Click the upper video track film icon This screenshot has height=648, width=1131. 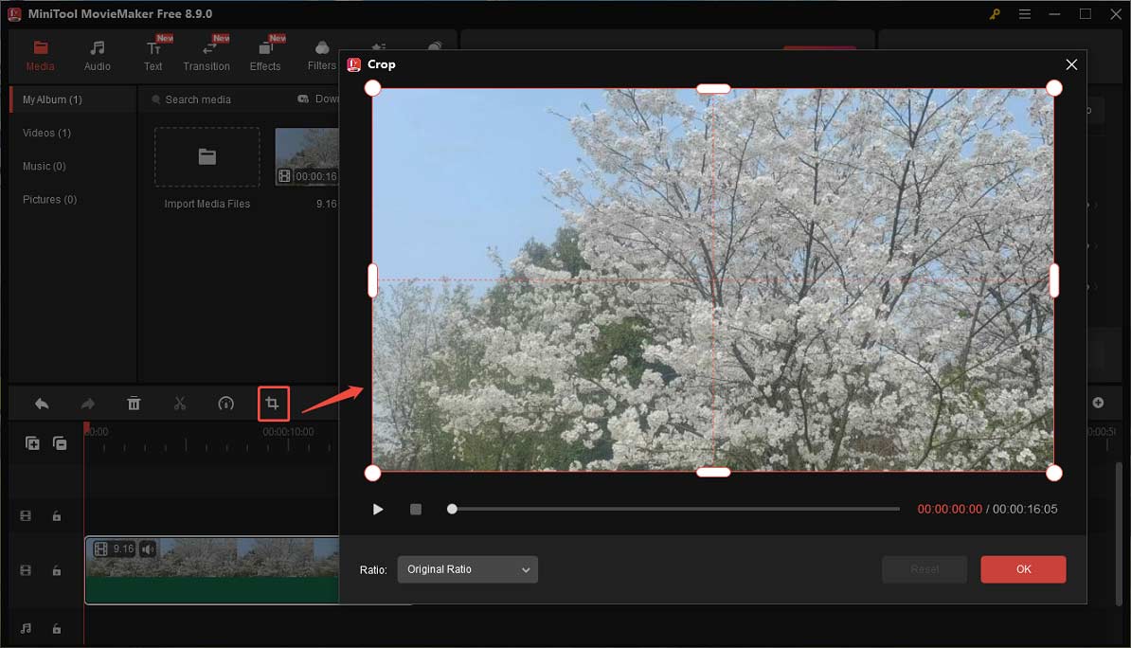pyautogui.click(x=26, y=516)
